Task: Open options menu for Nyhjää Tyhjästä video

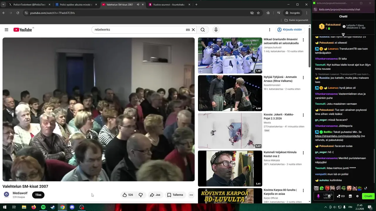Action: click(303, 78)
